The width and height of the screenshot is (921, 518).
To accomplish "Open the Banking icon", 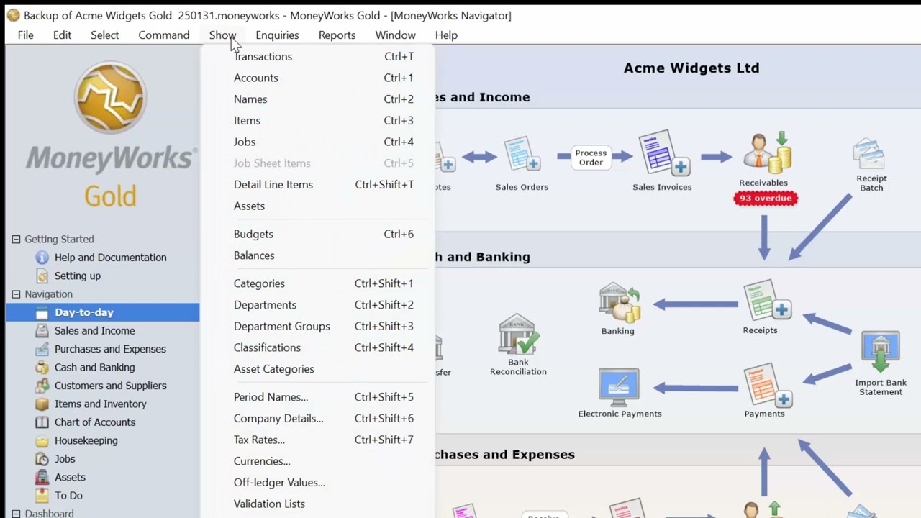I will coord(618,304).
